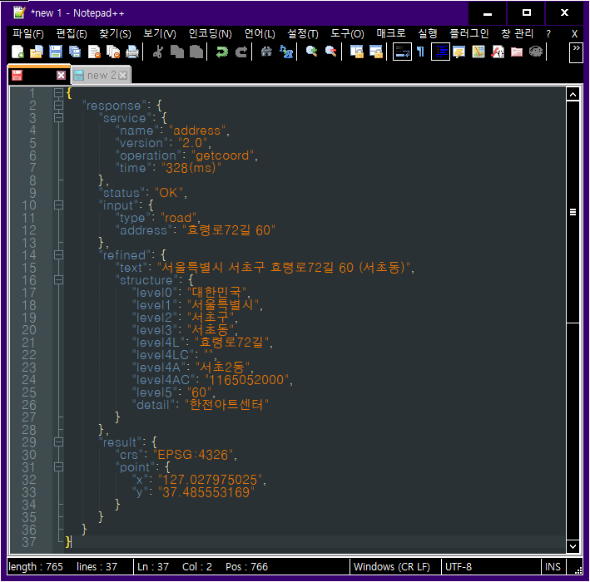
Task: Toggle synchronized vertical scrolling icon
Action: 357,52
